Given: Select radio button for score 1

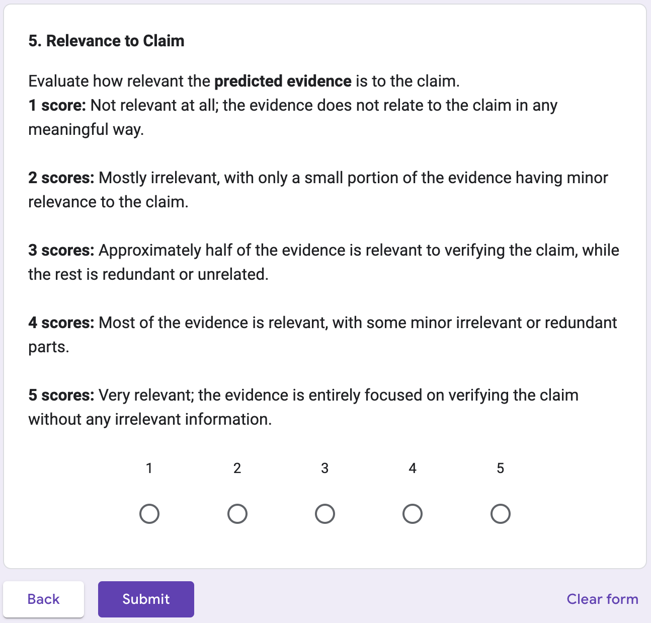Looking at the screenshot, I should pos(149,514).
